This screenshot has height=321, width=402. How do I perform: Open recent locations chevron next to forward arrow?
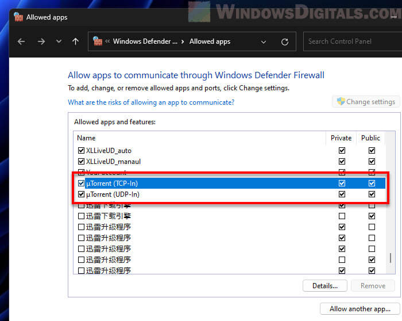[59, 41]
